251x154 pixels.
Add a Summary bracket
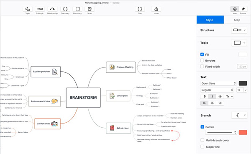click(x=65, y=9)
